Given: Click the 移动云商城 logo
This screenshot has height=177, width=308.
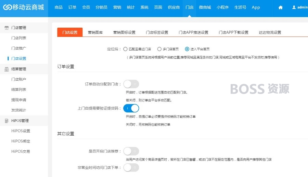Looking at the screenshot, I should click(24, 7).
